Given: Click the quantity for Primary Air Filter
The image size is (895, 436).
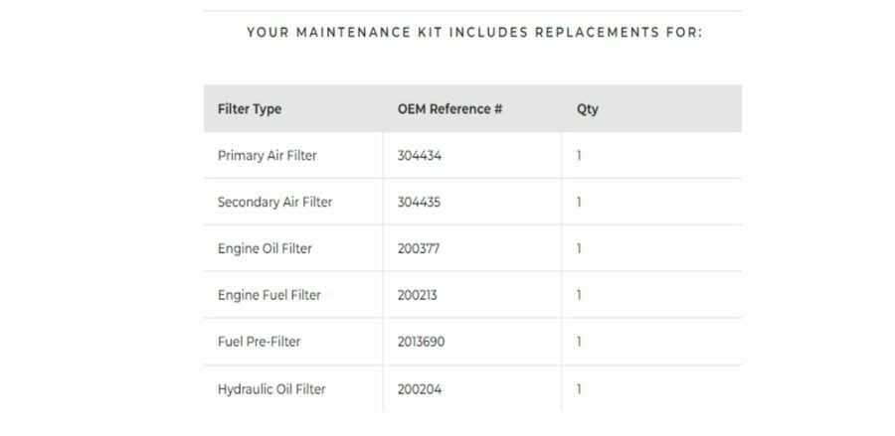Looking at the screenshot, I should 579,156.
